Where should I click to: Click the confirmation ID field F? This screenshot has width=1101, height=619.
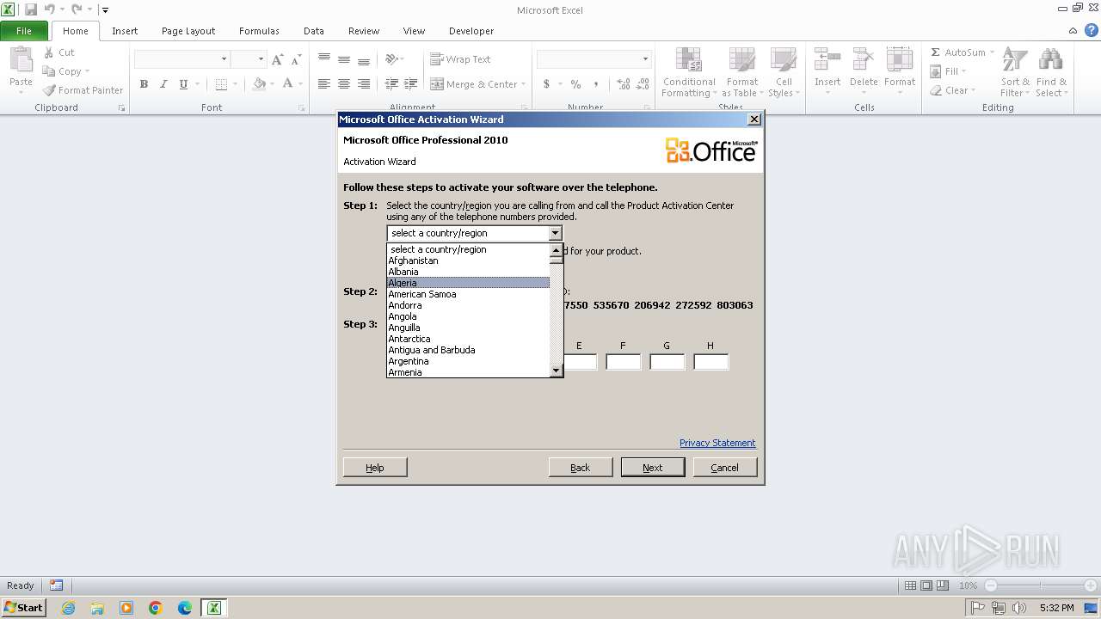click(623, 362)
